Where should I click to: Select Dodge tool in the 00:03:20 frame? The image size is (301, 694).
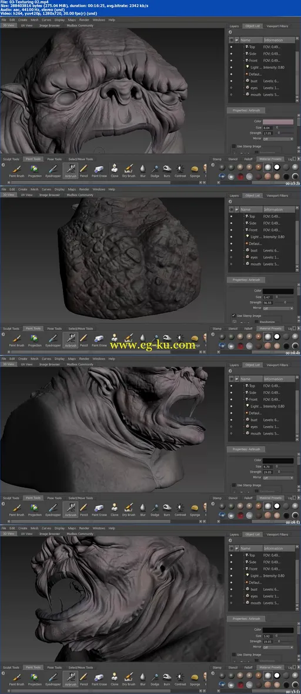(155, 170)
